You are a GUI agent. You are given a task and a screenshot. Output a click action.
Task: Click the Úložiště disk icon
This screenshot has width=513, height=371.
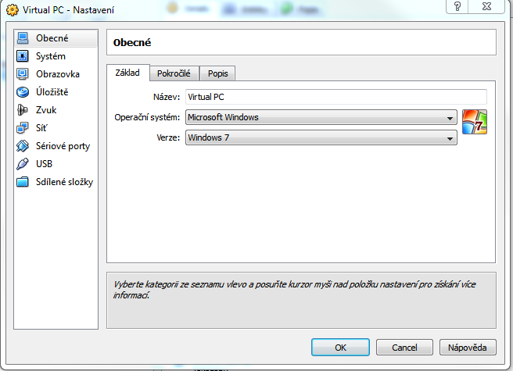(23, 92)
